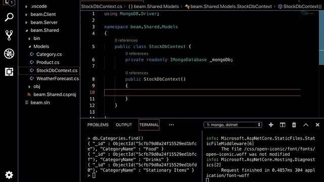Open more panel tabs via ellipsis

pyautogui.click(x=171, y=125)
